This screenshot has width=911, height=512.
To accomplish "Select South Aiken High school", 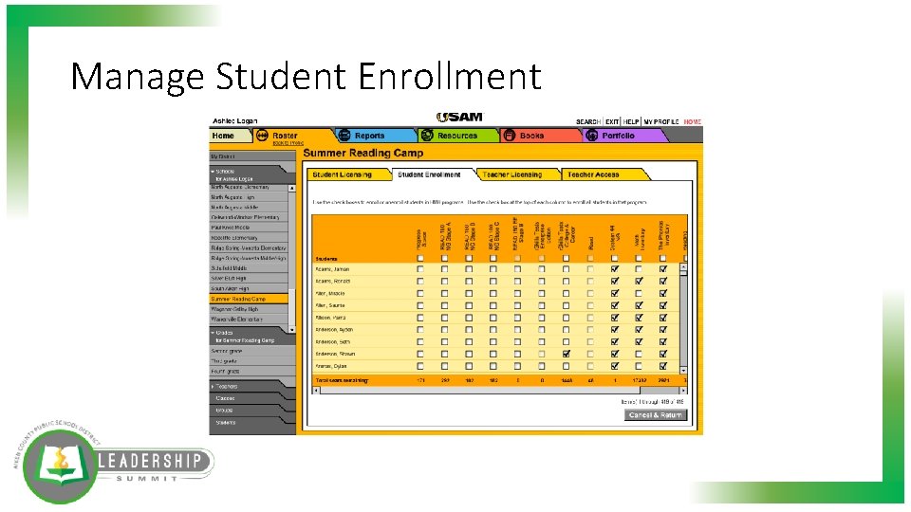I will tap(249, 288).
